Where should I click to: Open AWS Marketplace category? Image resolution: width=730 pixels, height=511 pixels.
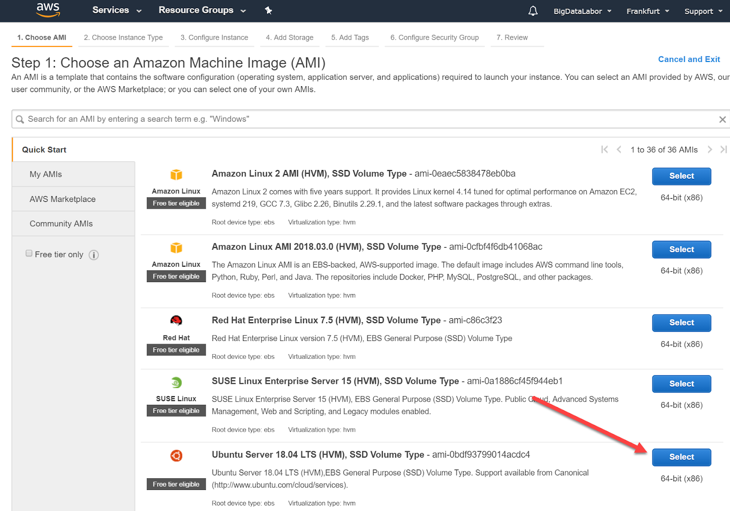(x=73, y=199)
